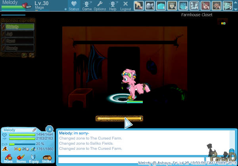Click the Stamina bar
Image resolution: width=238 pixels, height=166 pixels.
tap(119, 118)
